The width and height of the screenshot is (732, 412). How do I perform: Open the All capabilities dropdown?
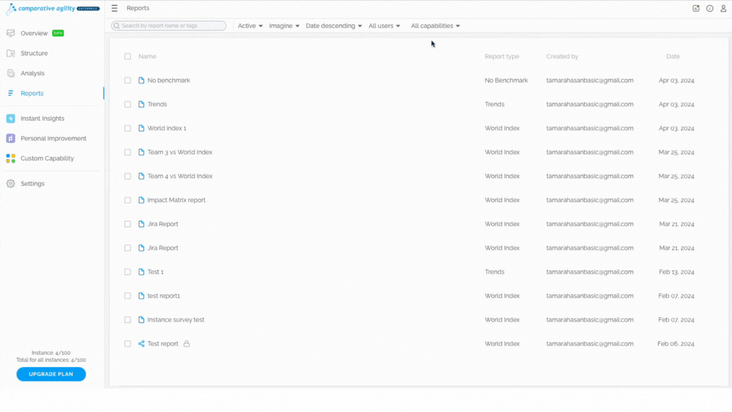point(435,25)
